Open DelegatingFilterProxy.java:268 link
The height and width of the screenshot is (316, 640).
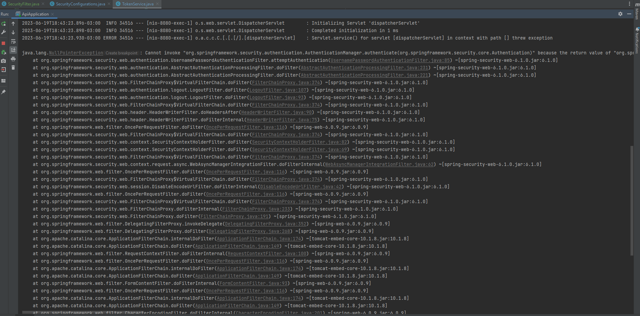click(249, 232)
